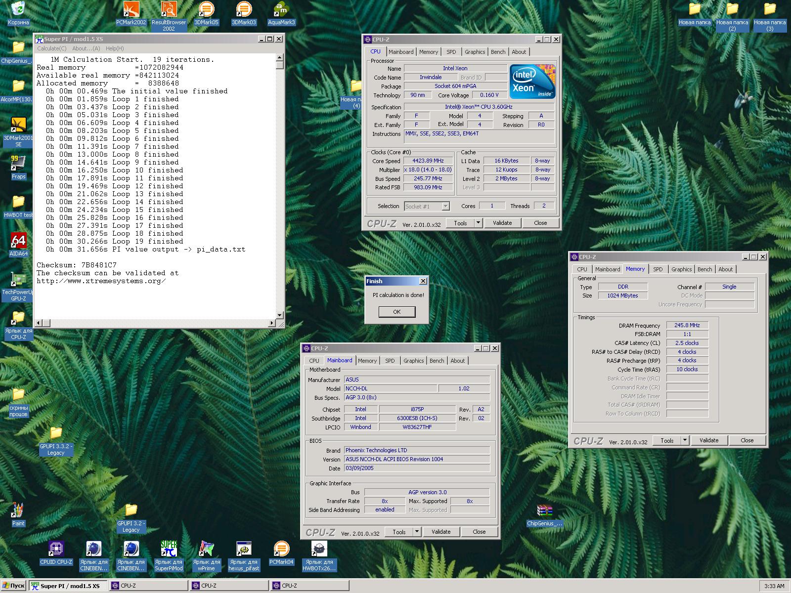791x593 pixels.
Task: Click Super PI vertical scrollbar down arrow
Action: click(x=279, y=315)
